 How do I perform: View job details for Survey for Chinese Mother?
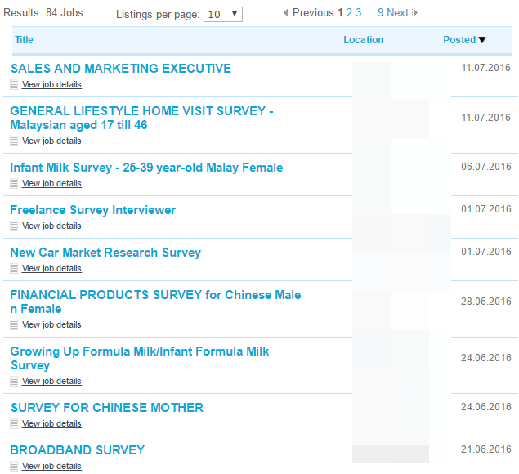pyautogui.click(x=51, y=423)
